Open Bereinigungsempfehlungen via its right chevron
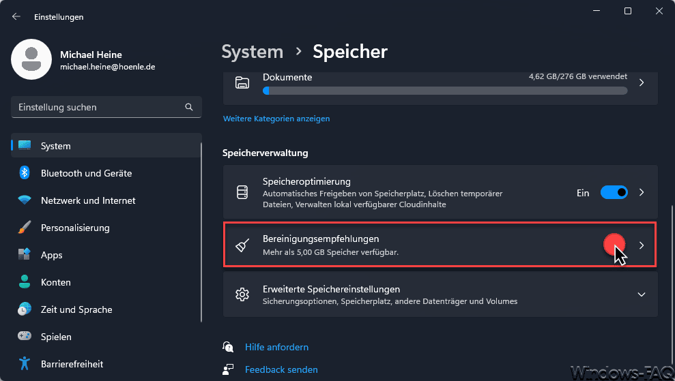This screenshot has width=675, height=381. click(642, 245)
